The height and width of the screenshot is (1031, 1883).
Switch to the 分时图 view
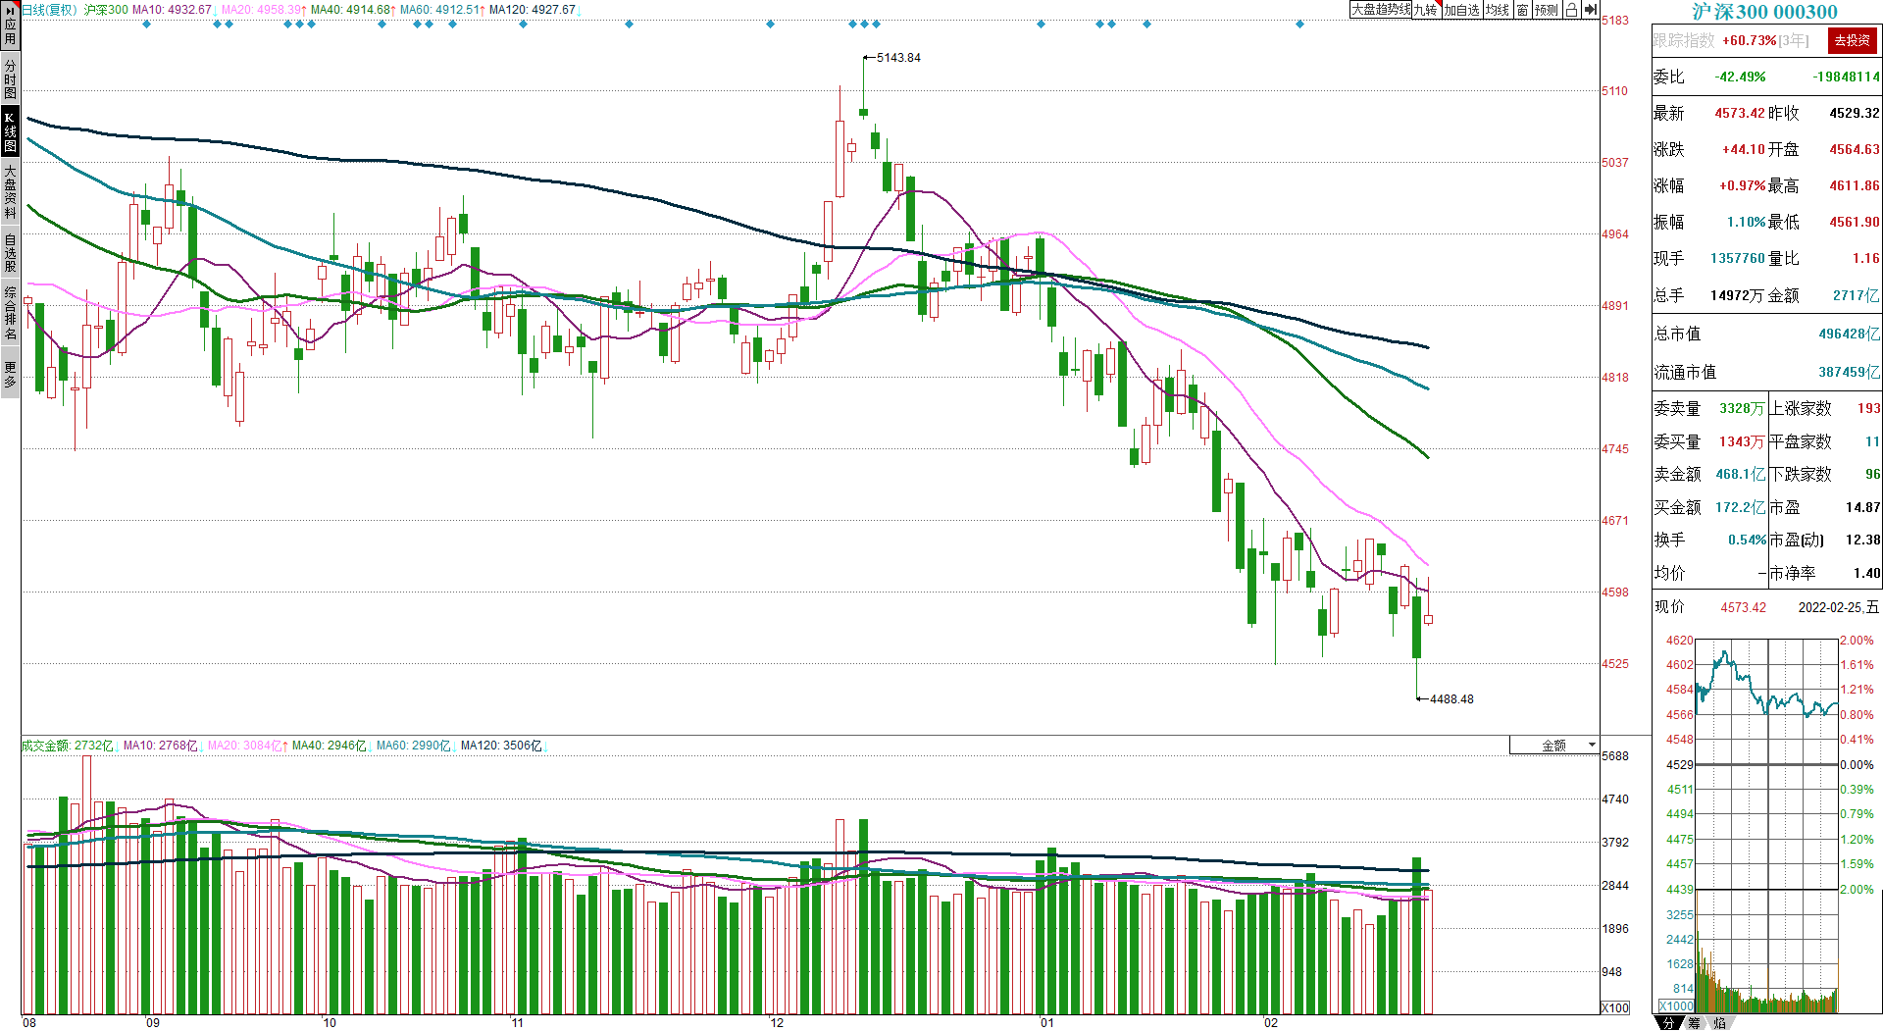point(10,78)
